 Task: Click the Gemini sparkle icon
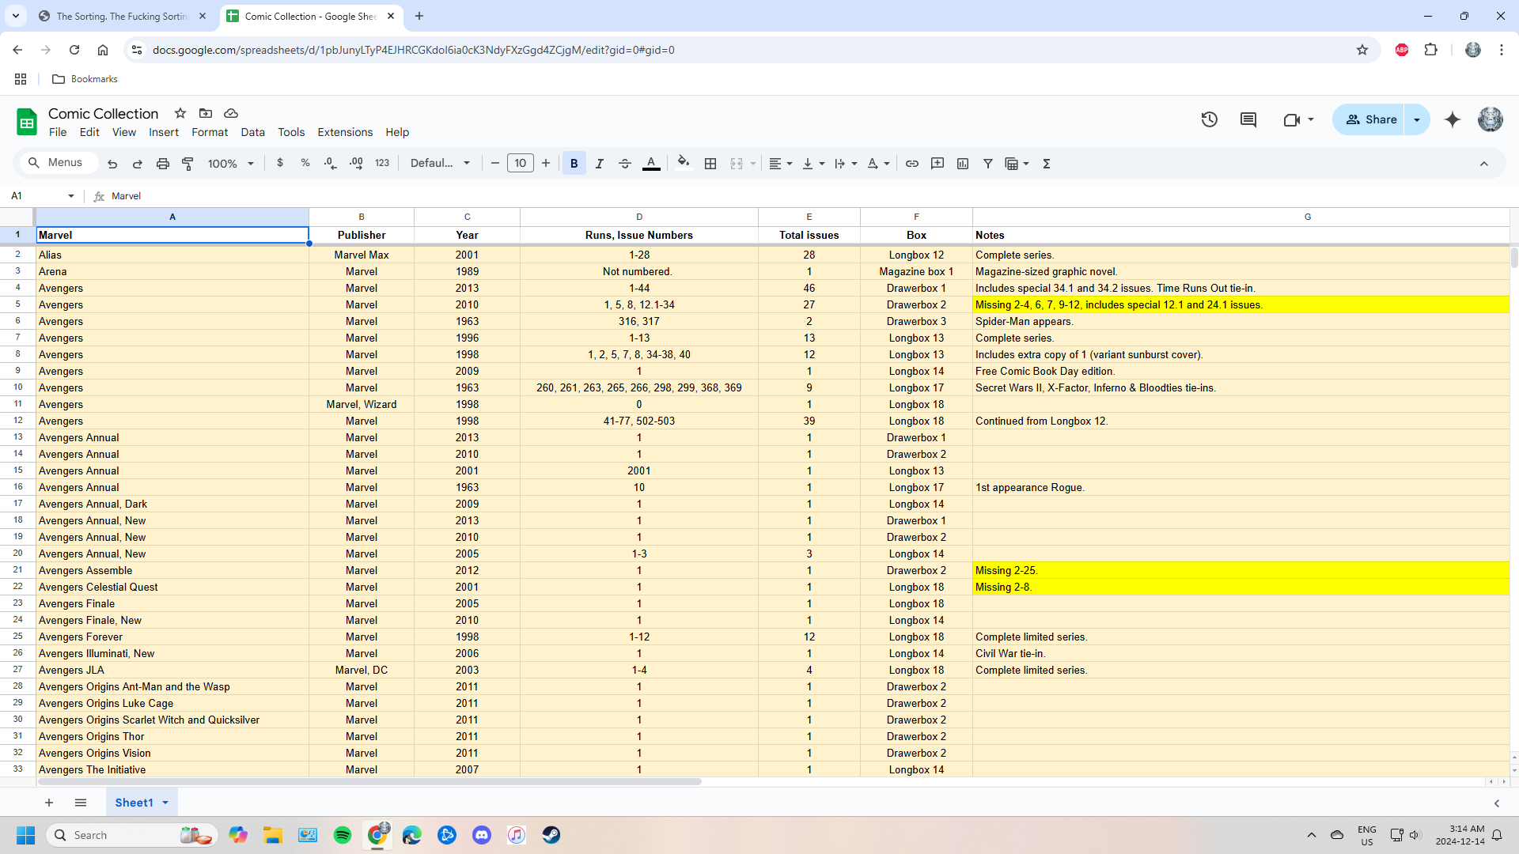pos(1453,119)
